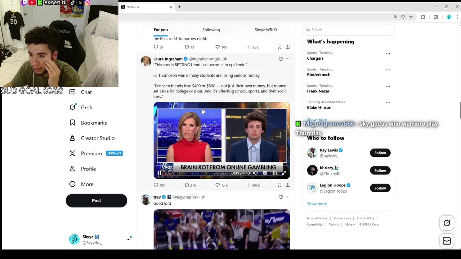461x259 pixels.
Task: Open Chat from the sidebar
Action: 80,92
